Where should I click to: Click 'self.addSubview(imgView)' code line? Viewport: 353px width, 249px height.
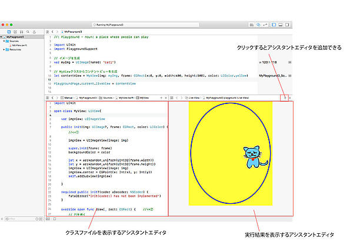90,176
